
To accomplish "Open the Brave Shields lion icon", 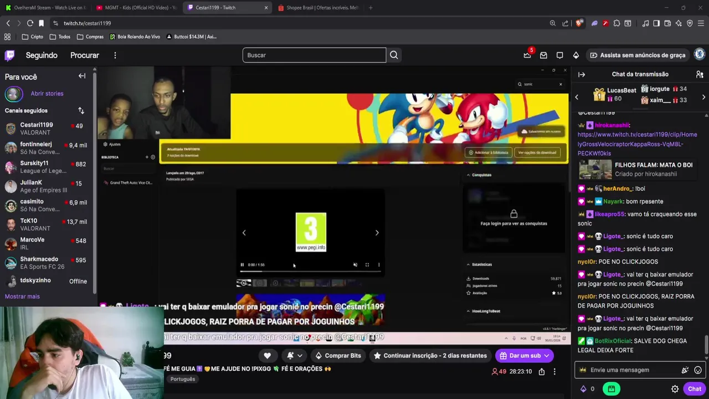I will [579, 23].
